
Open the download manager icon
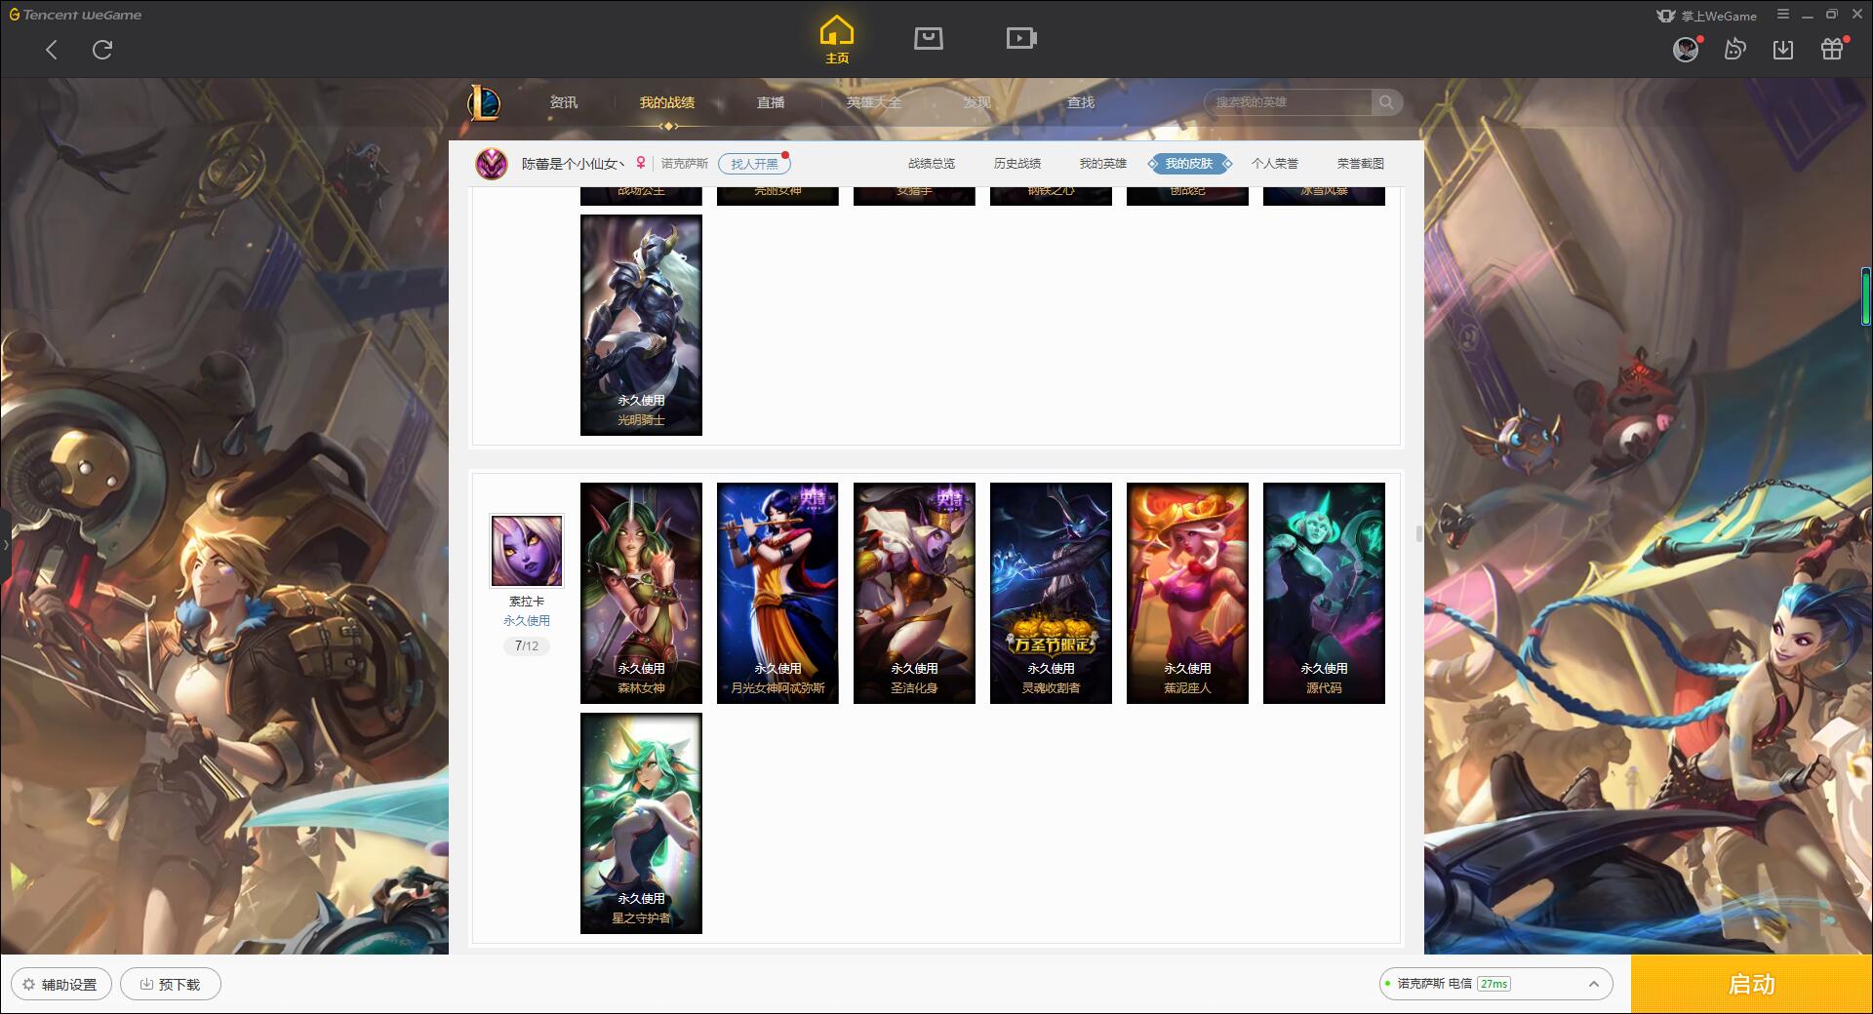[1783, 50]
